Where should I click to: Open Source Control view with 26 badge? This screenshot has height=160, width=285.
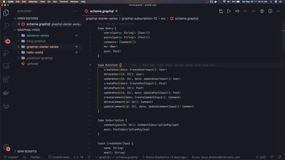[x=6, y=40]
